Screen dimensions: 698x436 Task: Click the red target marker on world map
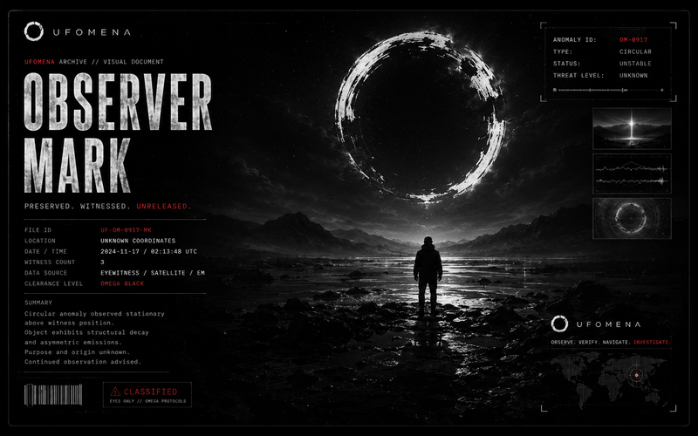click(637, 375)
